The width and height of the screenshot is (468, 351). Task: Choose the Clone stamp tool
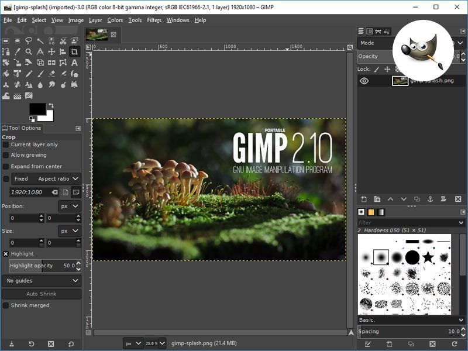6,85
